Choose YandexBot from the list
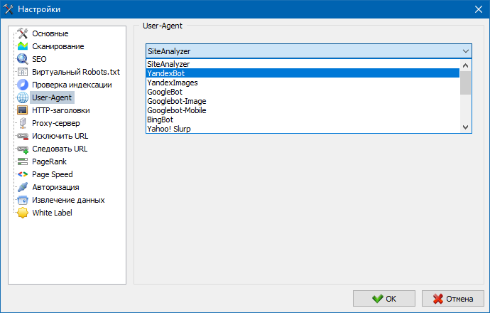 pyautogui.click(x=303, y=73)
